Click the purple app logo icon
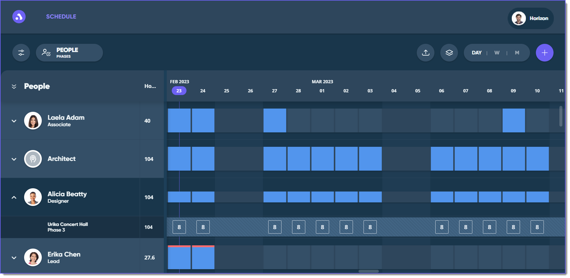The width and height of the screenshot is (570, 278). [19, 17]
